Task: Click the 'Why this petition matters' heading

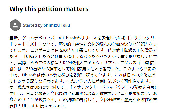Action: pyautogui.click(x=49, y=9)
